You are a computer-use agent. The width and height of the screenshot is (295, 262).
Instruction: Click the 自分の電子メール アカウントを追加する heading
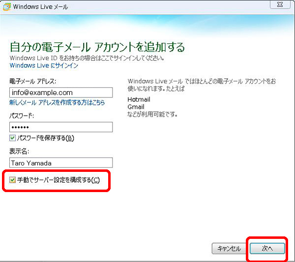(x=97, y=47)
